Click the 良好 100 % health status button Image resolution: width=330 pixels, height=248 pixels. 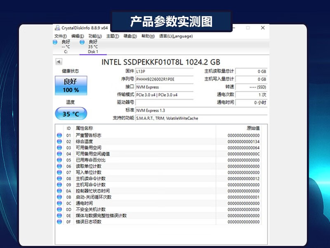pyautogui.click(x=71, y=86)
